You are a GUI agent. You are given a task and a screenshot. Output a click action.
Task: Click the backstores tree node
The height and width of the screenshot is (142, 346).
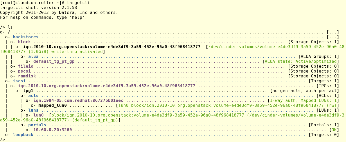coord(25,37)
